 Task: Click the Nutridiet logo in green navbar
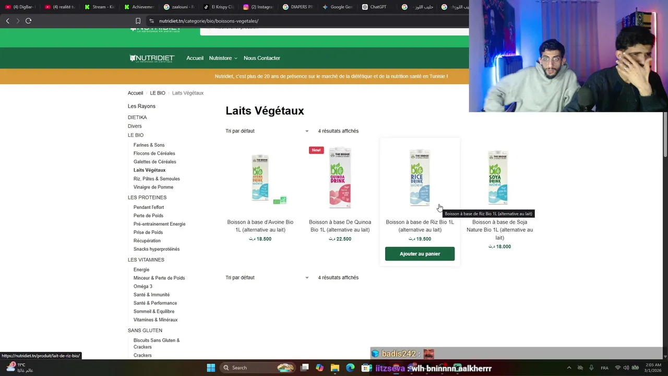[x=152, y=58]
